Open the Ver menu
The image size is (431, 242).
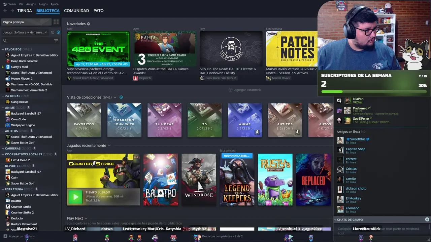click(x=21, y=4)
